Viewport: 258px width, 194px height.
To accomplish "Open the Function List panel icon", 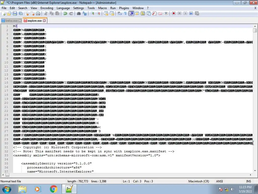I will (154, 14).
